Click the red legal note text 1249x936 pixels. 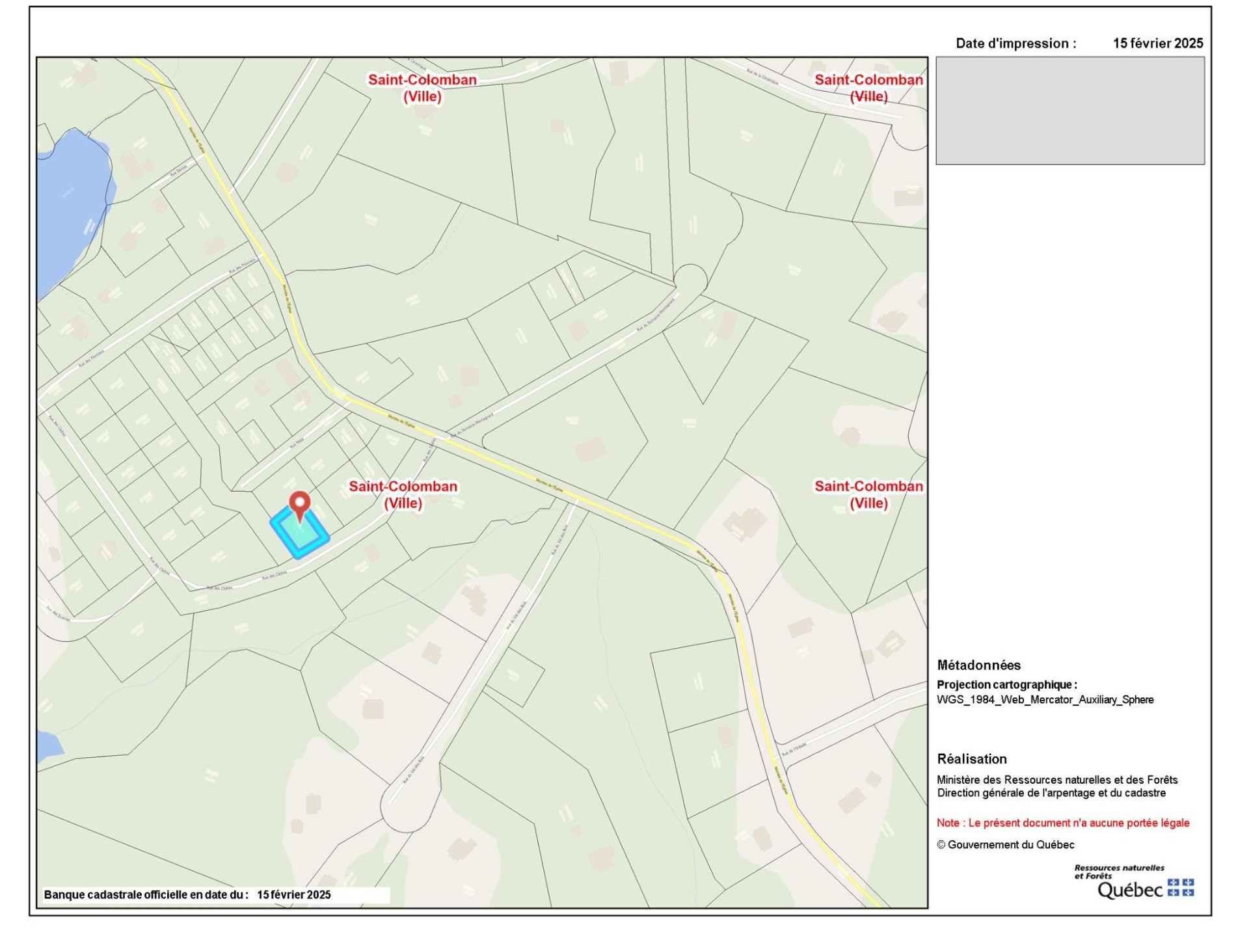click(x=1062, y=823)
